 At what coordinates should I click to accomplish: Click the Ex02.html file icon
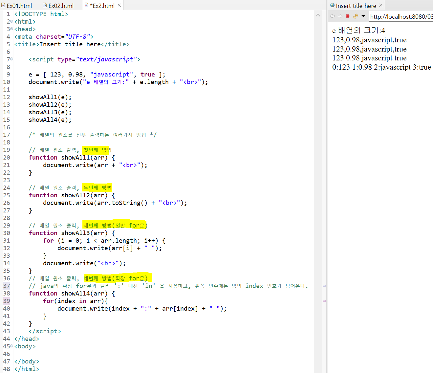pos(45,5)
